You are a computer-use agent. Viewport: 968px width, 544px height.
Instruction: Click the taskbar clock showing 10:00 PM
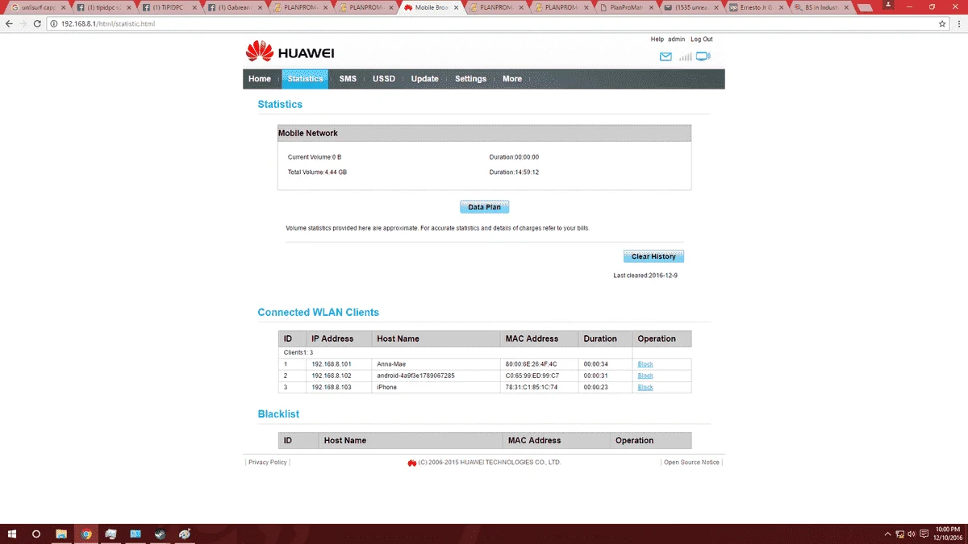pyautogui.click(x=947, y=534)
